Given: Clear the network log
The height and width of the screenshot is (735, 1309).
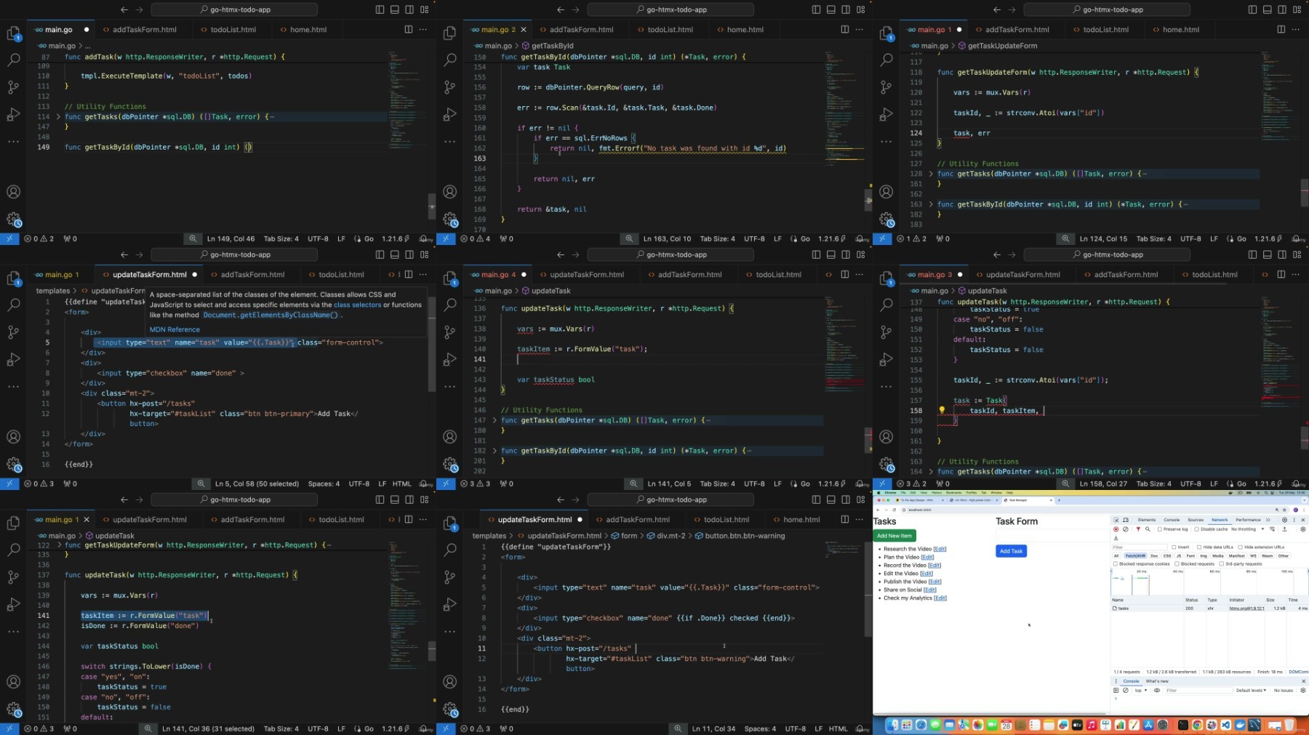Looking at the screenshot, I should coord(1126,529).
